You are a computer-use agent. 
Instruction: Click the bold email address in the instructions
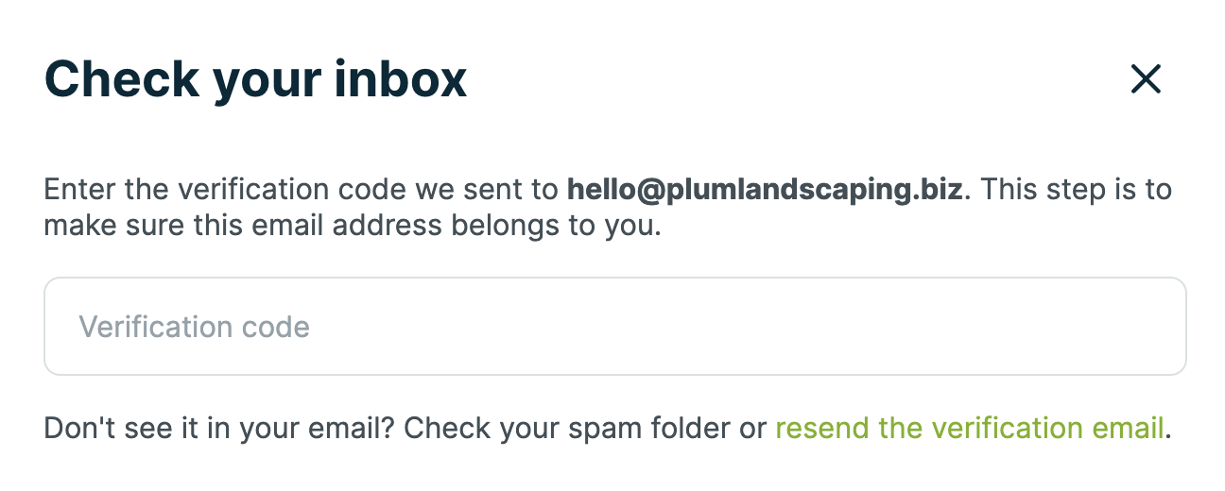tap(765, 190)
